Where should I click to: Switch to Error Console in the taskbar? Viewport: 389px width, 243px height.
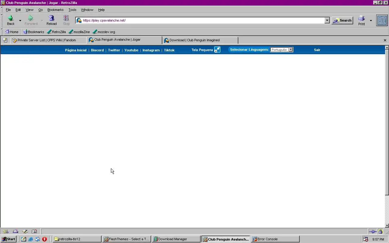tap(275, 239)
